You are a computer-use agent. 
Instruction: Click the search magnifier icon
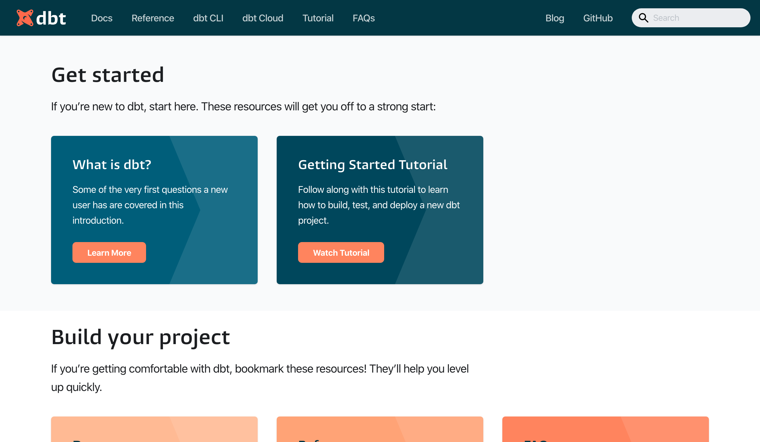point(643,18)
